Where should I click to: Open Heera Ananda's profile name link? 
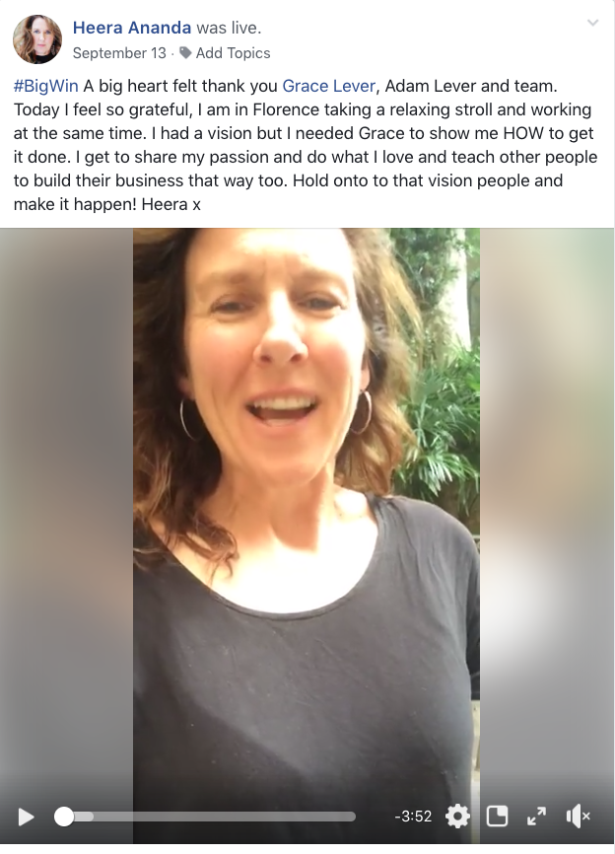(132, 28)
